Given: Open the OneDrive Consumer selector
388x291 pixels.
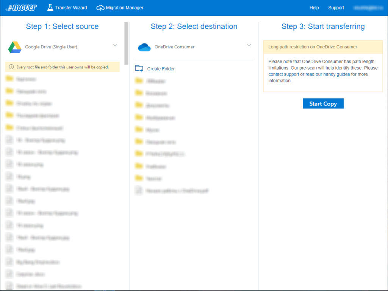Looking at the screenshot, I should pos(175,47).
